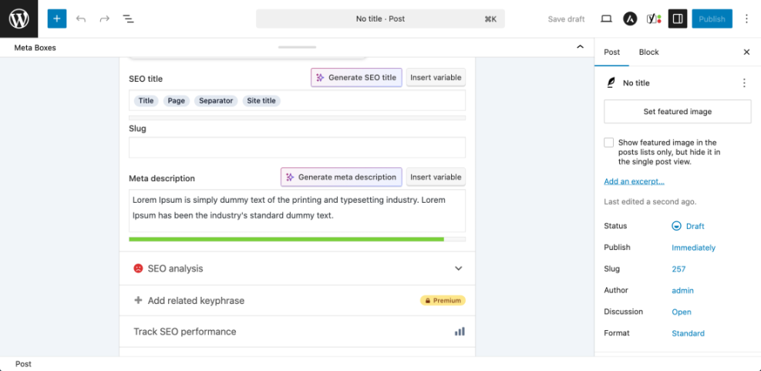Click Set featured image

tap(678, 111)
